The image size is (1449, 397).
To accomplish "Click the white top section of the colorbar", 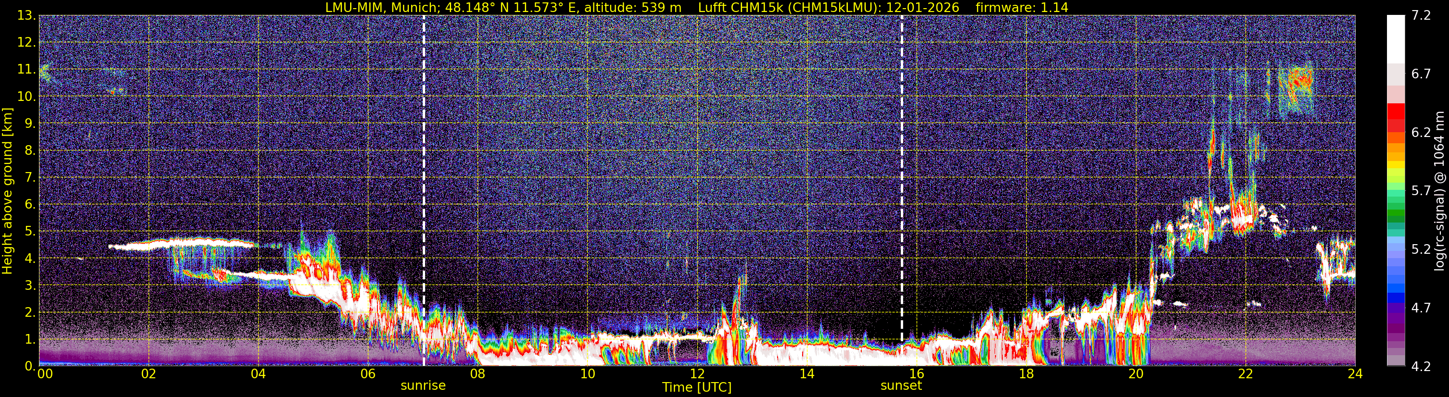I will point(1396,39).
